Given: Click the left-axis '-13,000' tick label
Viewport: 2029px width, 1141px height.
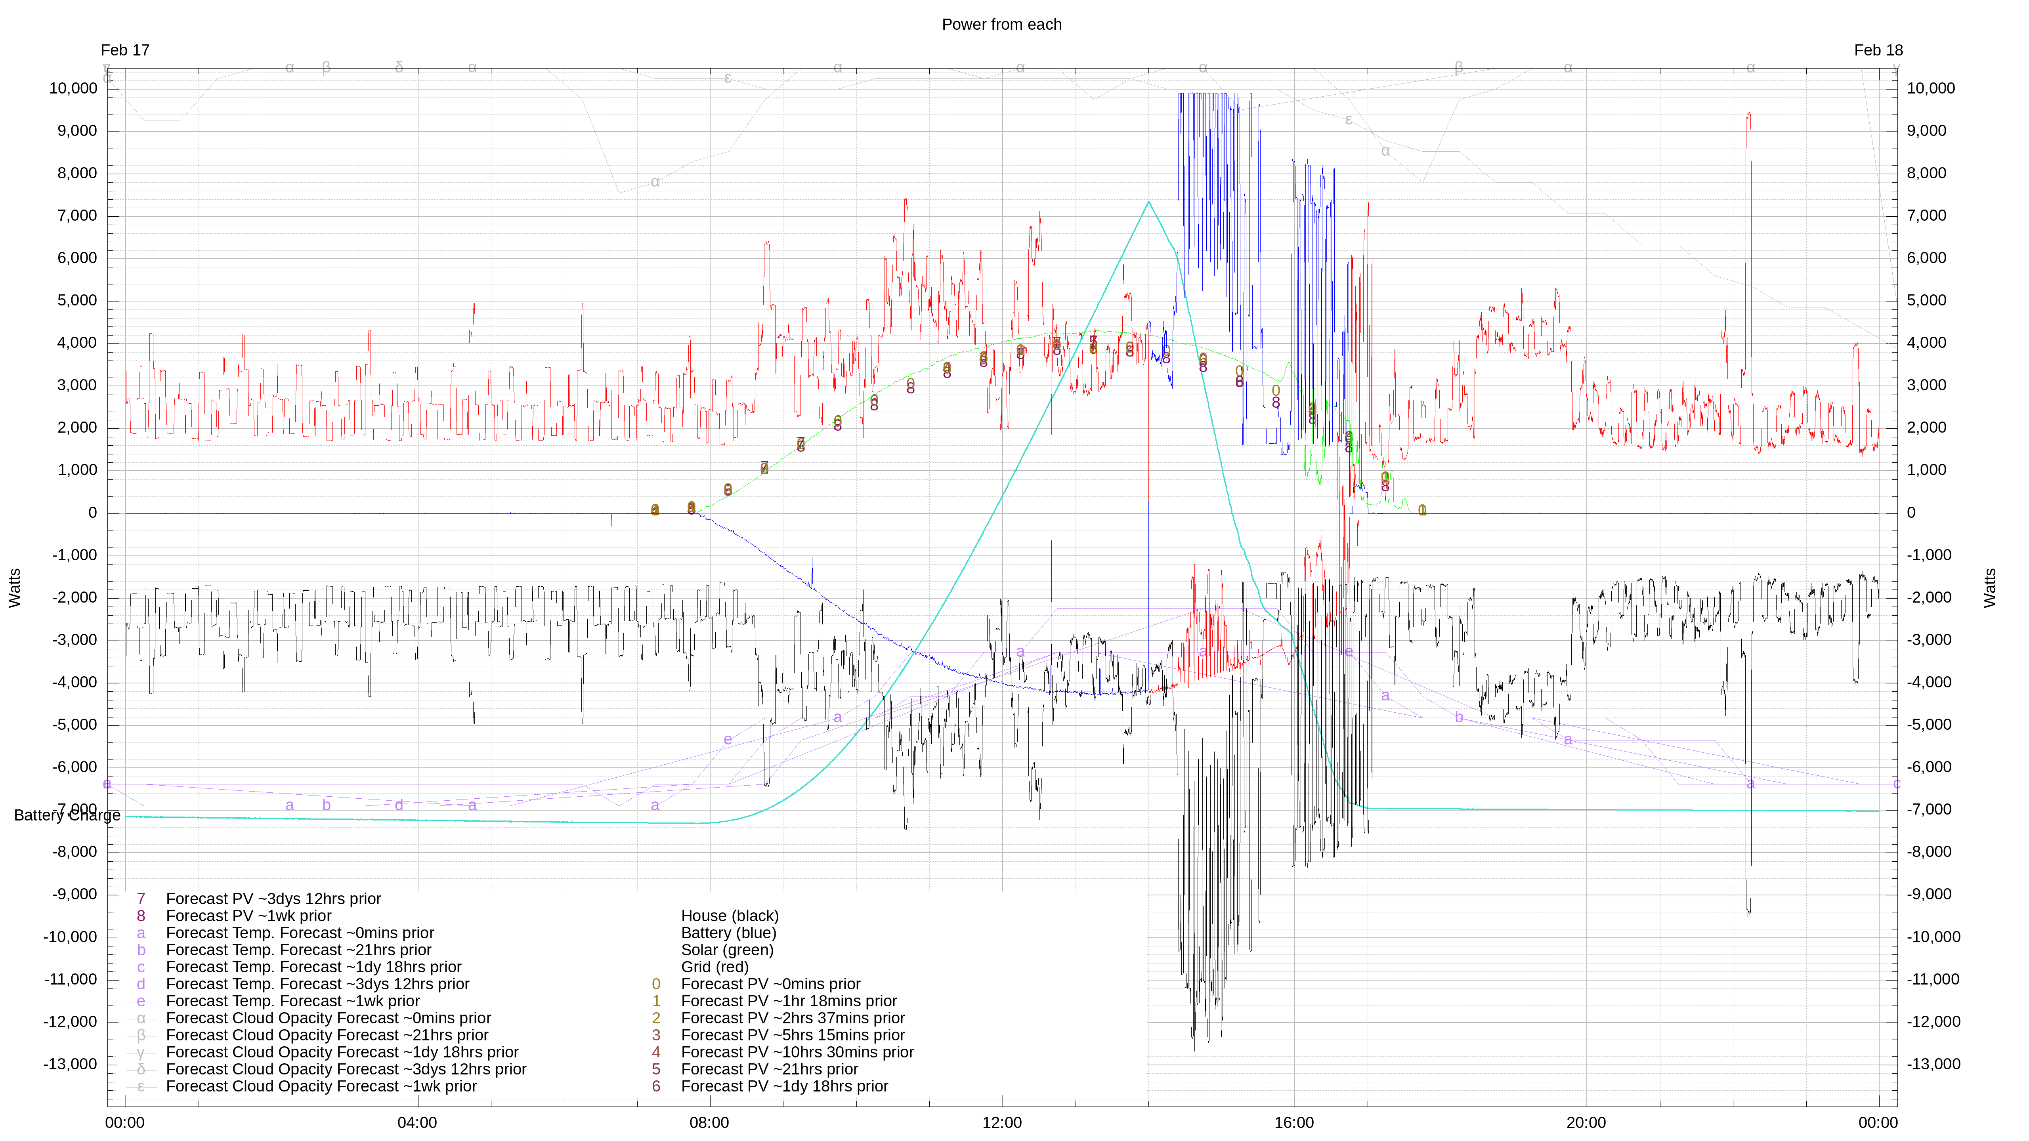Looking at the screenshot, I should [x=70, y=1065].
